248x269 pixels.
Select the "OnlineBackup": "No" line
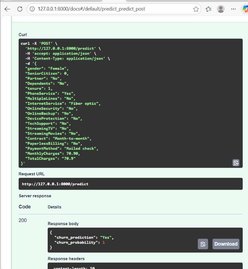(x=49, y=113)
